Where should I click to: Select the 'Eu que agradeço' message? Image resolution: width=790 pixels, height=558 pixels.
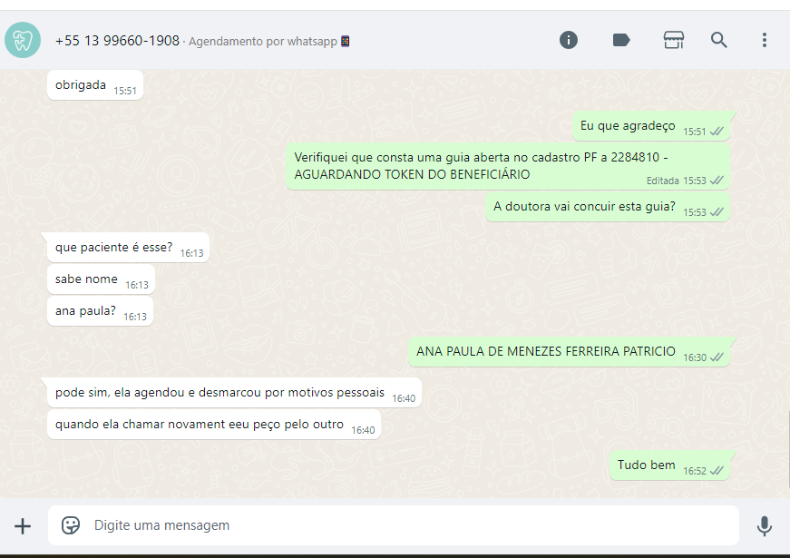[x=651, y=126]
